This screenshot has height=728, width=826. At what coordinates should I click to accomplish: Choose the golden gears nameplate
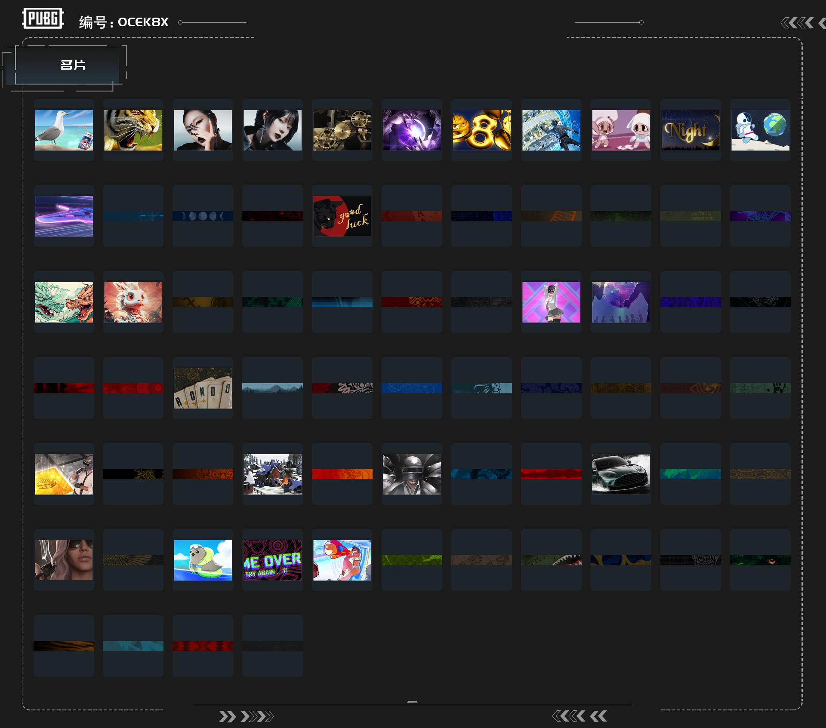342,130
